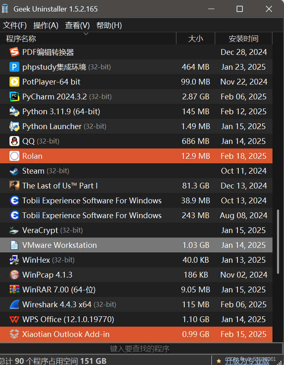Click the PotPlayer yellow play icon
The width and height of the screenshot is (284, 365).
(x=14, y=82)
